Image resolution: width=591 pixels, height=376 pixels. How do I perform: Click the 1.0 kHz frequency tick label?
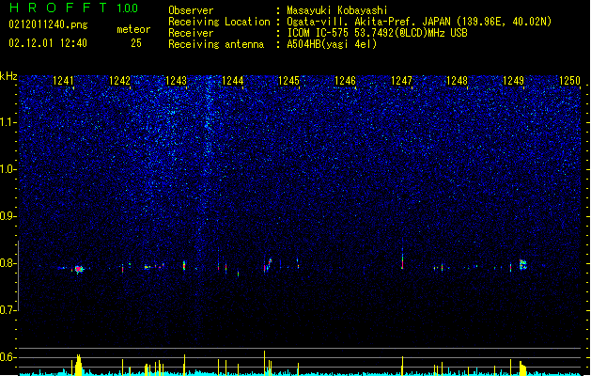[x=8, y=169]
